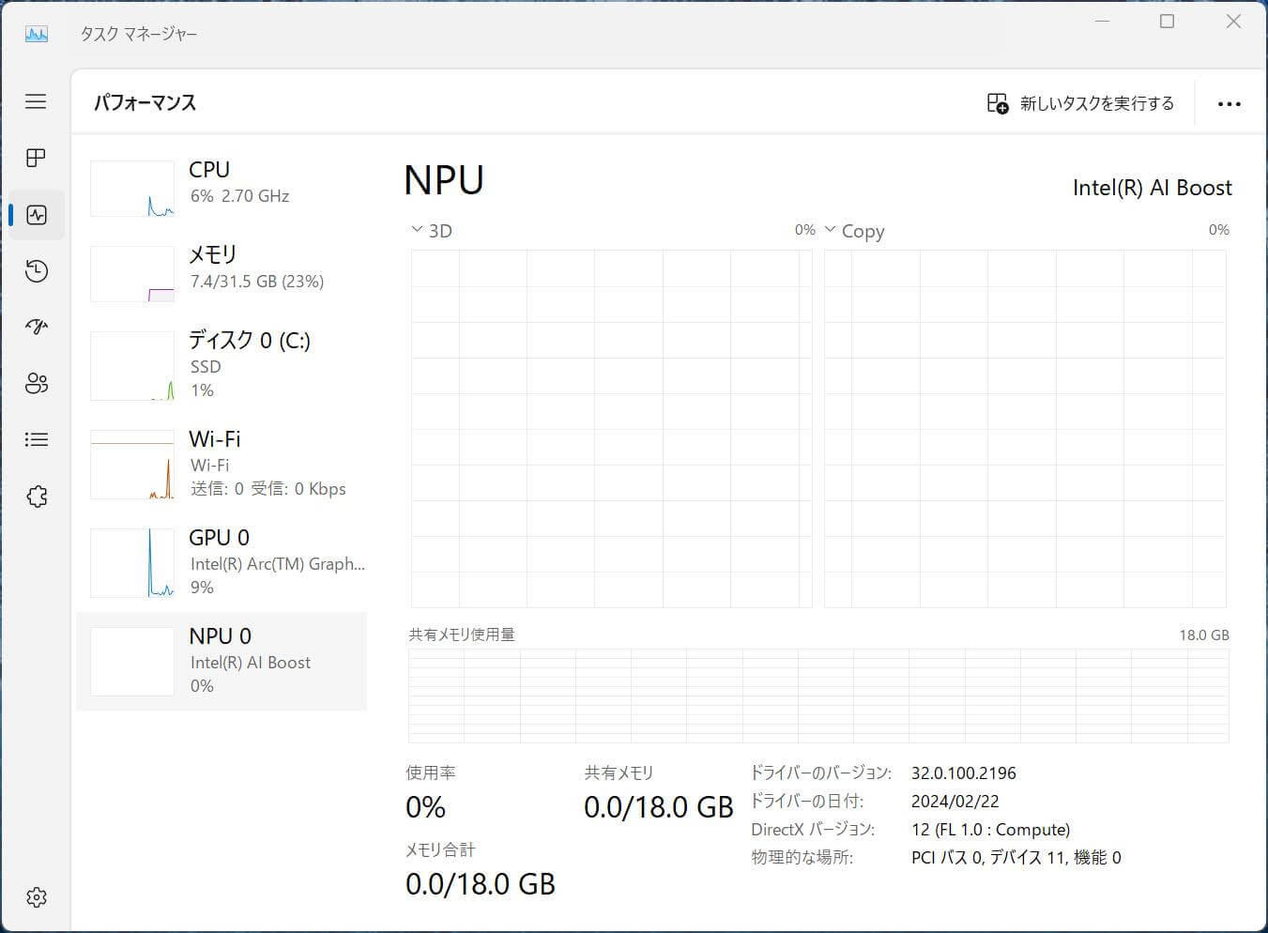Open the Users page icon in sidebar
Screen dimensions: 1268x933
tap(37, 383)
